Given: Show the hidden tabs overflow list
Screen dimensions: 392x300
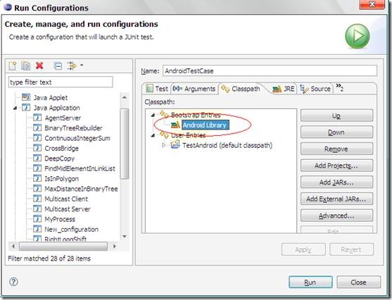Looking at the screenshot, I should [339, 87].
